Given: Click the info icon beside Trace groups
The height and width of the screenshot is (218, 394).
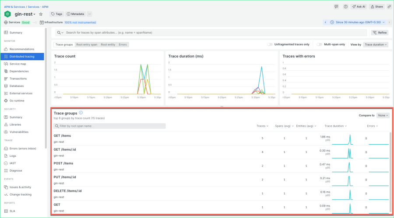Looking at the screenshot, I should click(x=81, y=113).
